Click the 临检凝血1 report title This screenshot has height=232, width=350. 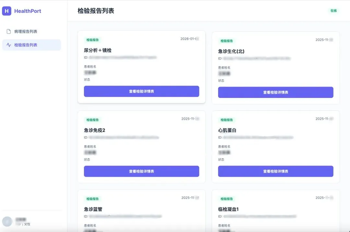coord(228,209)
